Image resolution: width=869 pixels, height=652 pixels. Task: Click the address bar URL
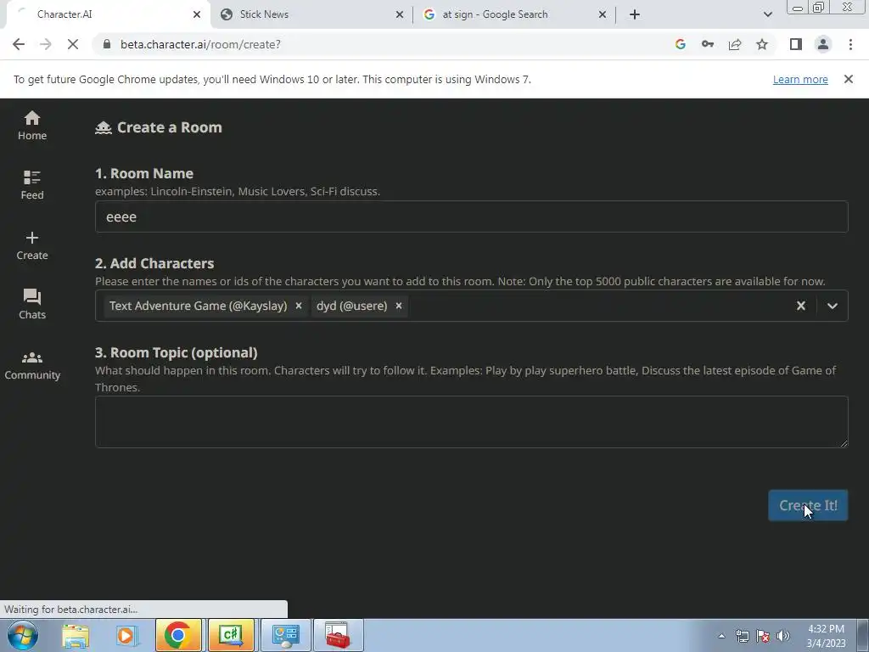point(200,44)
